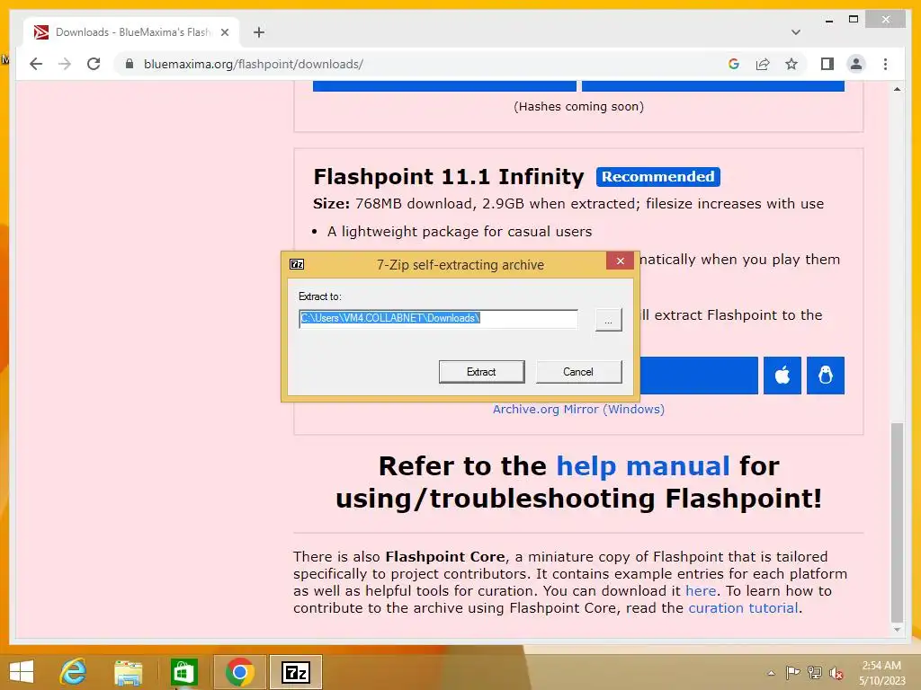Click the taskbar clock 2:54 AM
This screenshot has width=921, height=690.
pos(882,673)
